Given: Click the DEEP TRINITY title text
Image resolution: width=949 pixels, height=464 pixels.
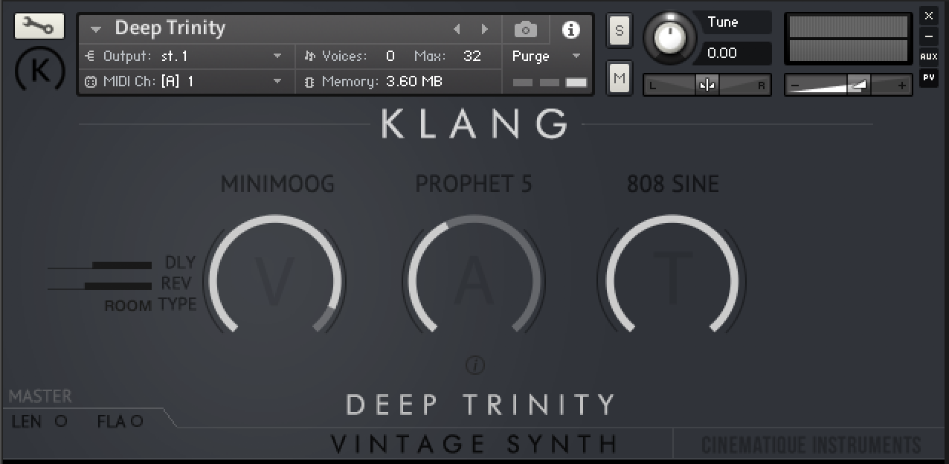Looking at the screenshot, I should point(481,405).
